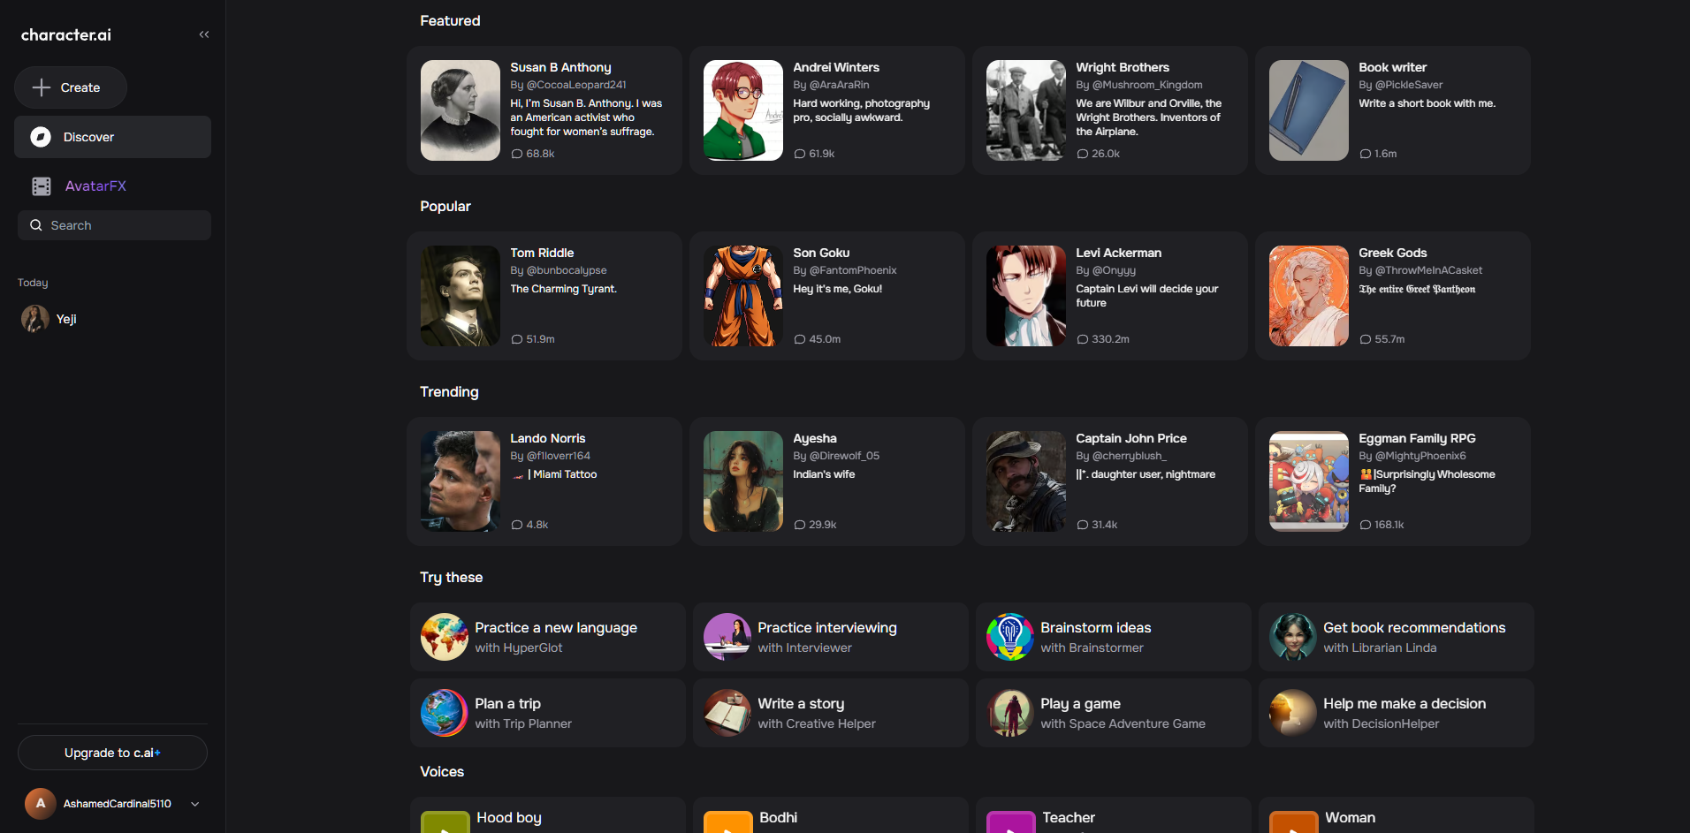The width and height of the screenshot is (1690, 833).
Task: Expand the account menu chevron
Action: pos(195,804)
